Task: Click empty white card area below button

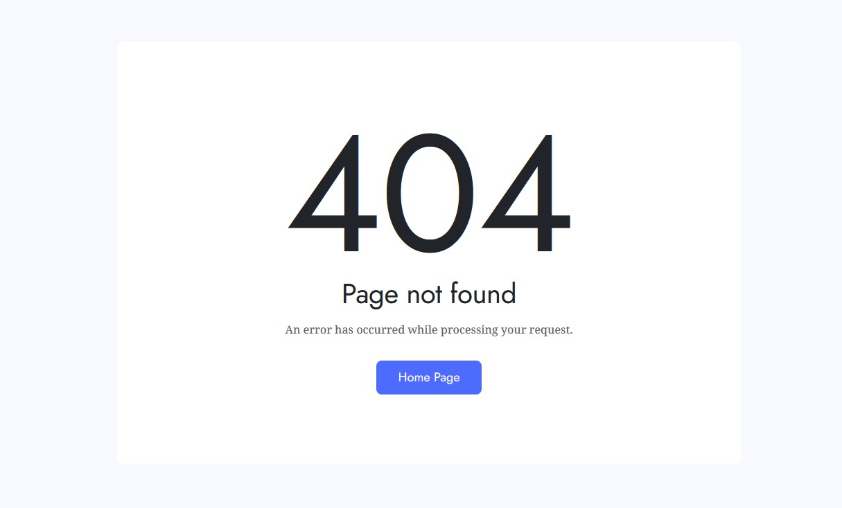Action: coord(429,429)
